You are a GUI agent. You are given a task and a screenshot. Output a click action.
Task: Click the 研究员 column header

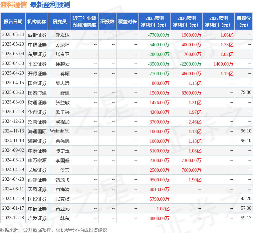coord(60,21)
